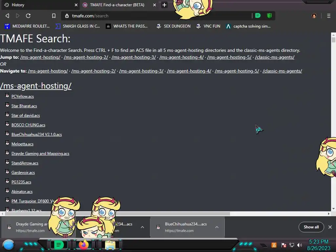This screenshot has width=336, height=252.
Task: Jump to /ms-agent-hosting-4/ section
Action: point(181,57)
